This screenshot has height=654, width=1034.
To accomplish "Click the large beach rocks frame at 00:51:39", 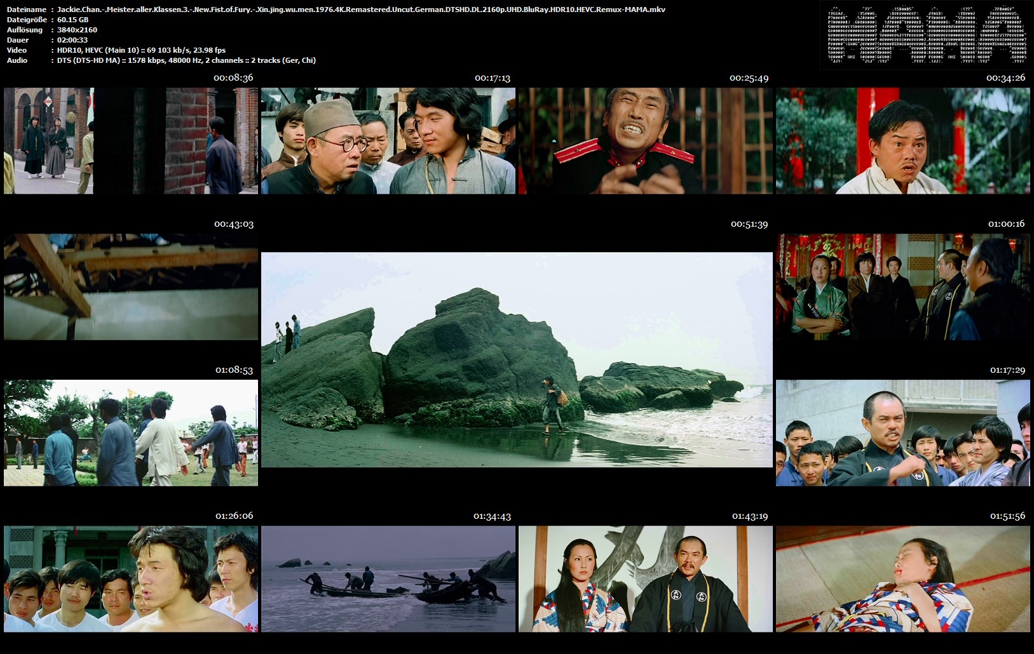I will (517, 359).
